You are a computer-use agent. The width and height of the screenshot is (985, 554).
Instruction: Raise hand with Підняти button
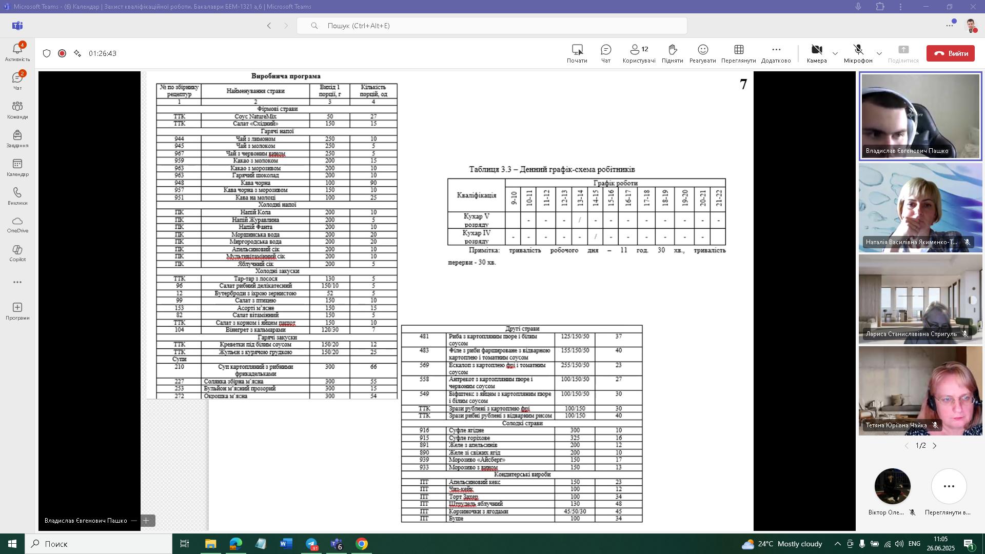[x=672, y=53]
